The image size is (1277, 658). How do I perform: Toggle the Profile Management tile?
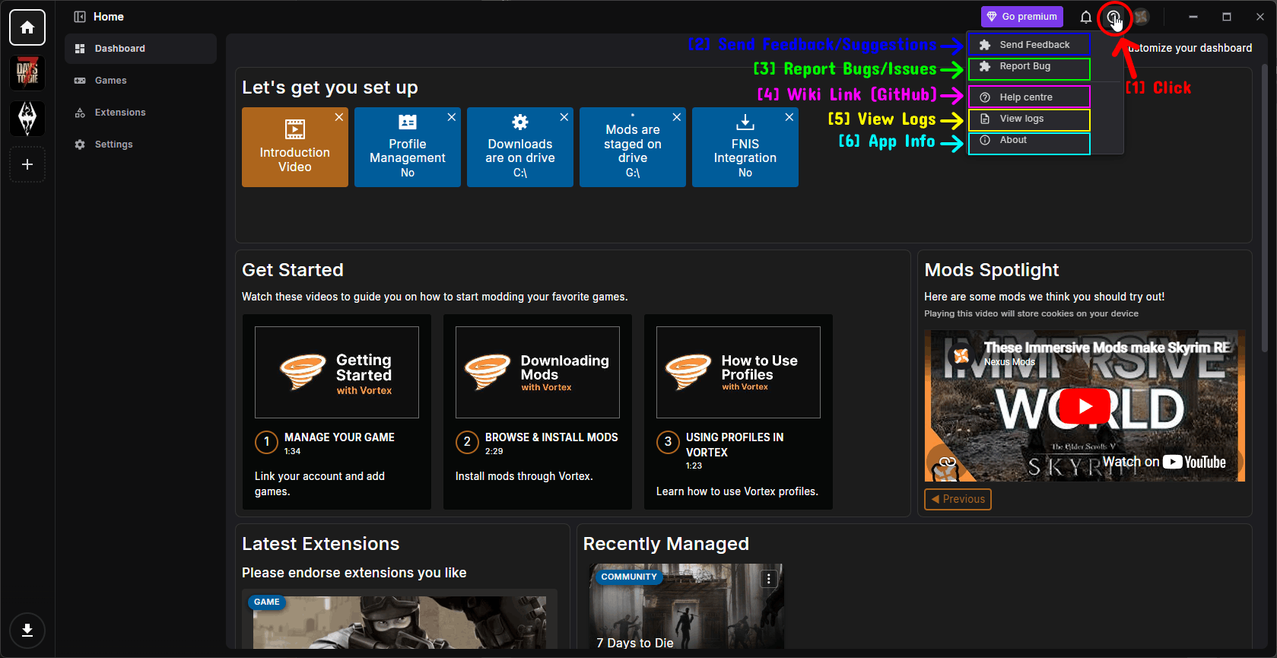click(408, 147)
